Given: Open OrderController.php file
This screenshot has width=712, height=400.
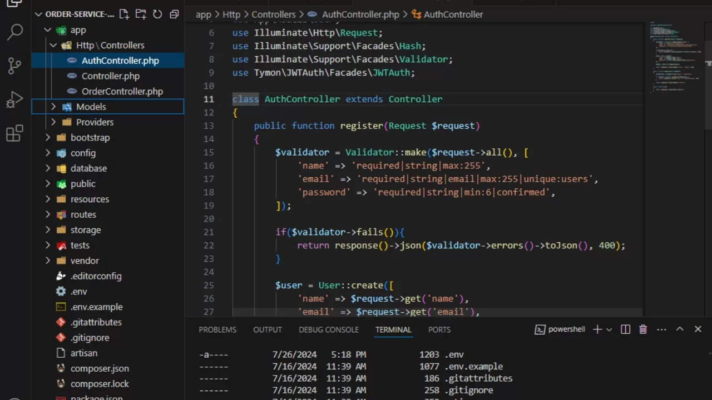Looking at the screenshot, I should click(x=108, y=91).
